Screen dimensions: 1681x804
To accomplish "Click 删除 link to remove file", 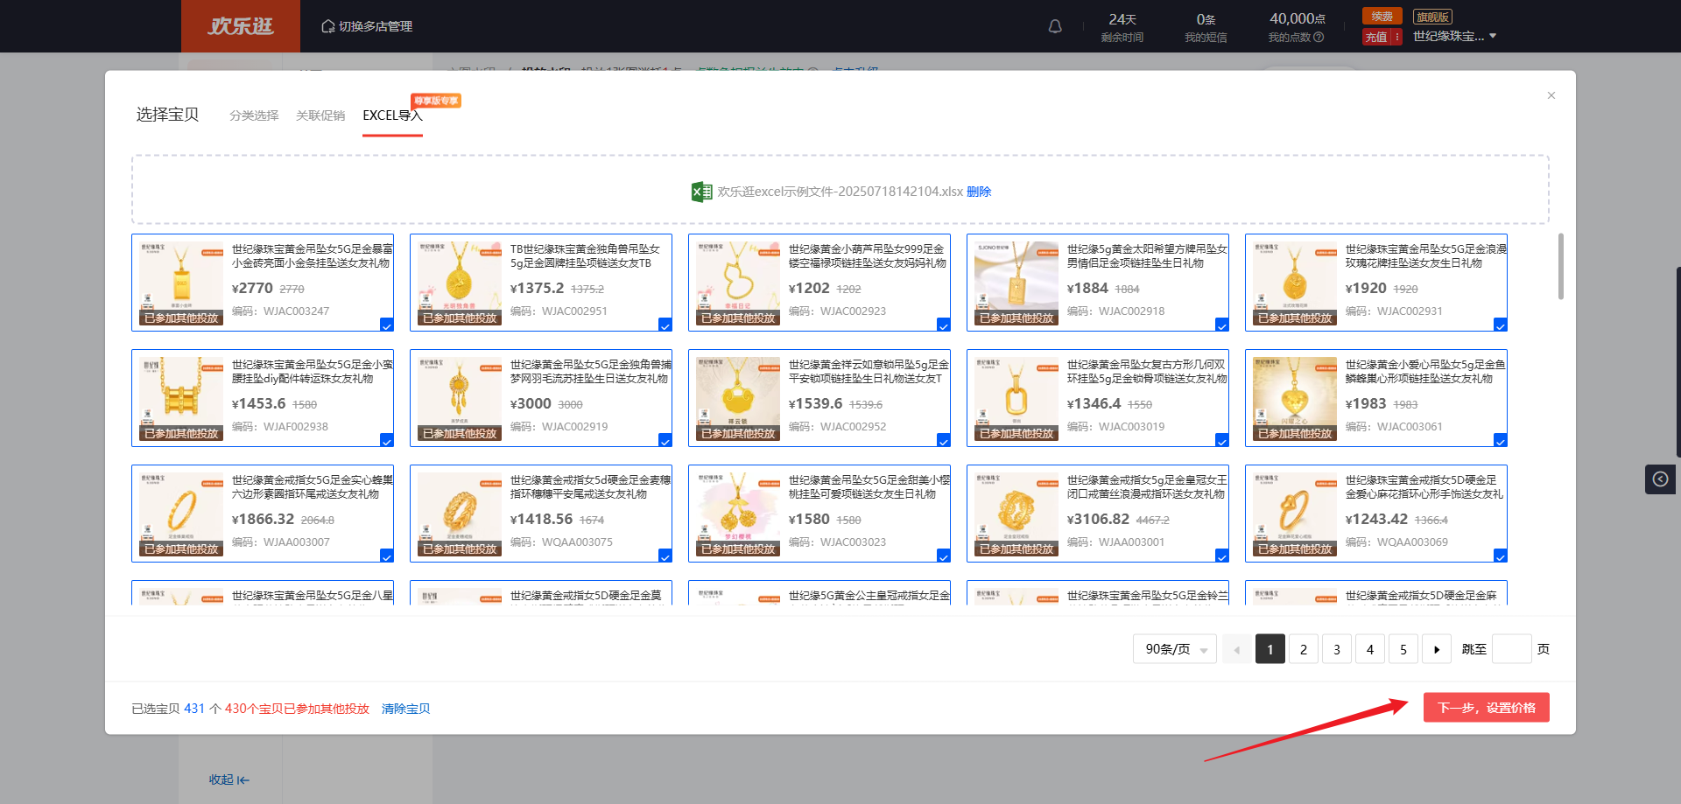I will point(979,192).
